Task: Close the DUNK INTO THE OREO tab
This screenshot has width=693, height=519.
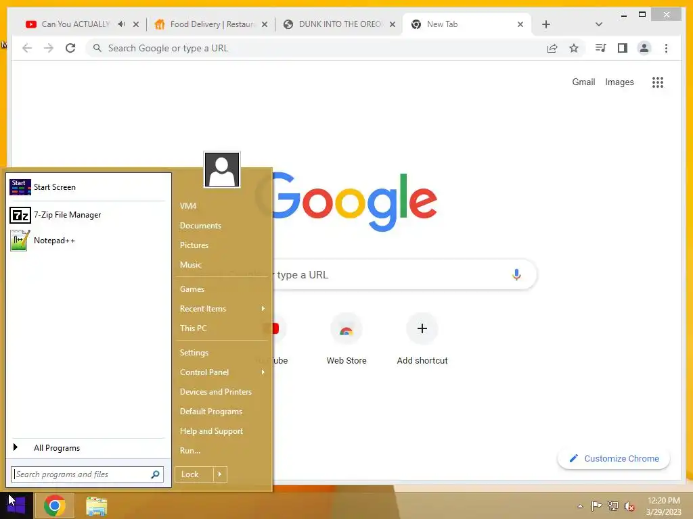Action: (392, 24)
